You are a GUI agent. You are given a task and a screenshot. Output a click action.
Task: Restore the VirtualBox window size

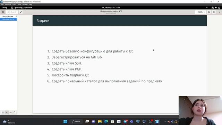click(x=211, y=1)
